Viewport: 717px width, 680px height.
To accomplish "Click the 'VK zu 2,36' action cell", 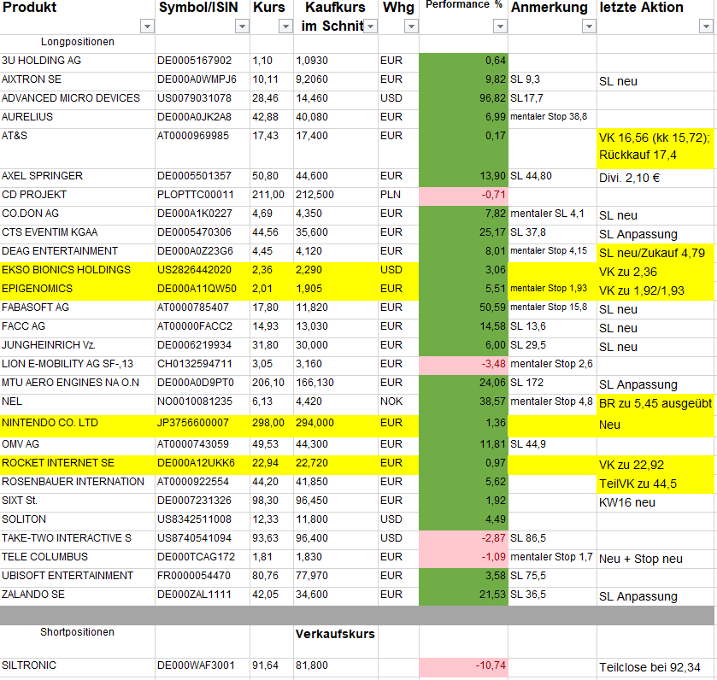I will (x=655, y=272).
